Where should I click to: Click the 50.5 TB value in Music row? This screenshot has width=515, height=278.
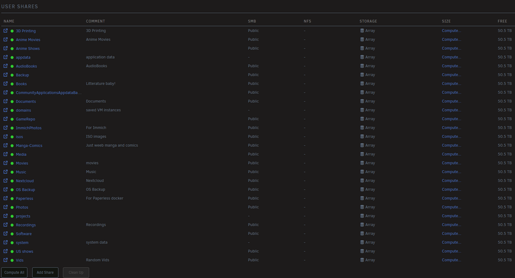(505, 172)
